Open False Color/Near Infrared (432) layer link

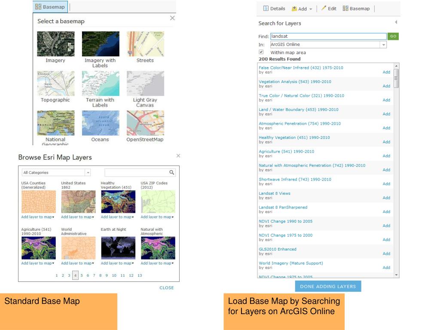(x=301, y=67)
